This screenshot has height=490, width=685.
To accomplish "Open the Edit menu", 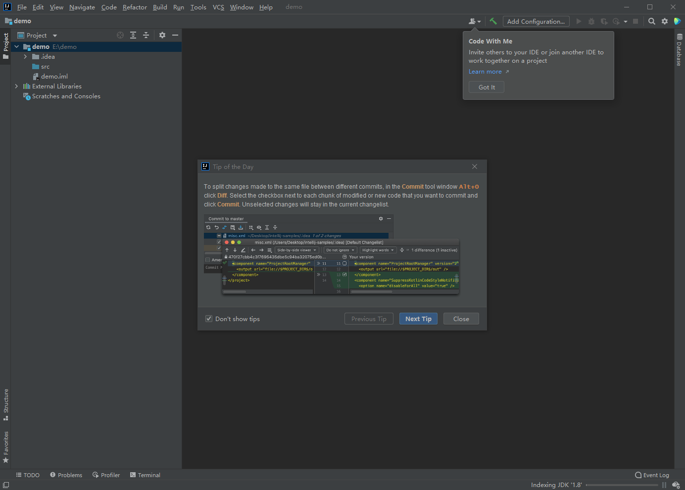I will click(38, 7).
